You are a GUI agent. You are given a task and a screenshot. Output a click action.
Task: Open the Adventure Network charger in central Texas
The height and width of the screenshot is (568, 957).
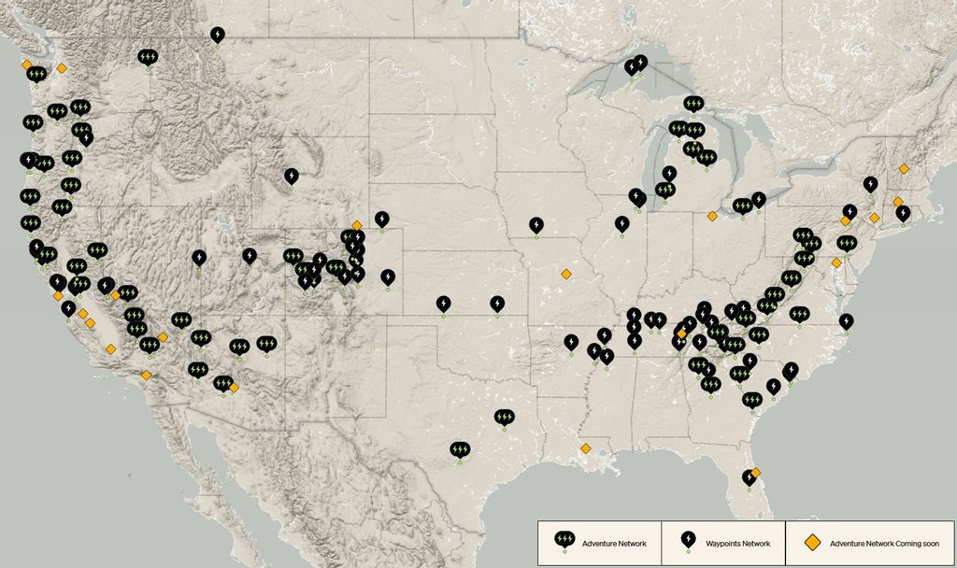[x=505, y=417]
